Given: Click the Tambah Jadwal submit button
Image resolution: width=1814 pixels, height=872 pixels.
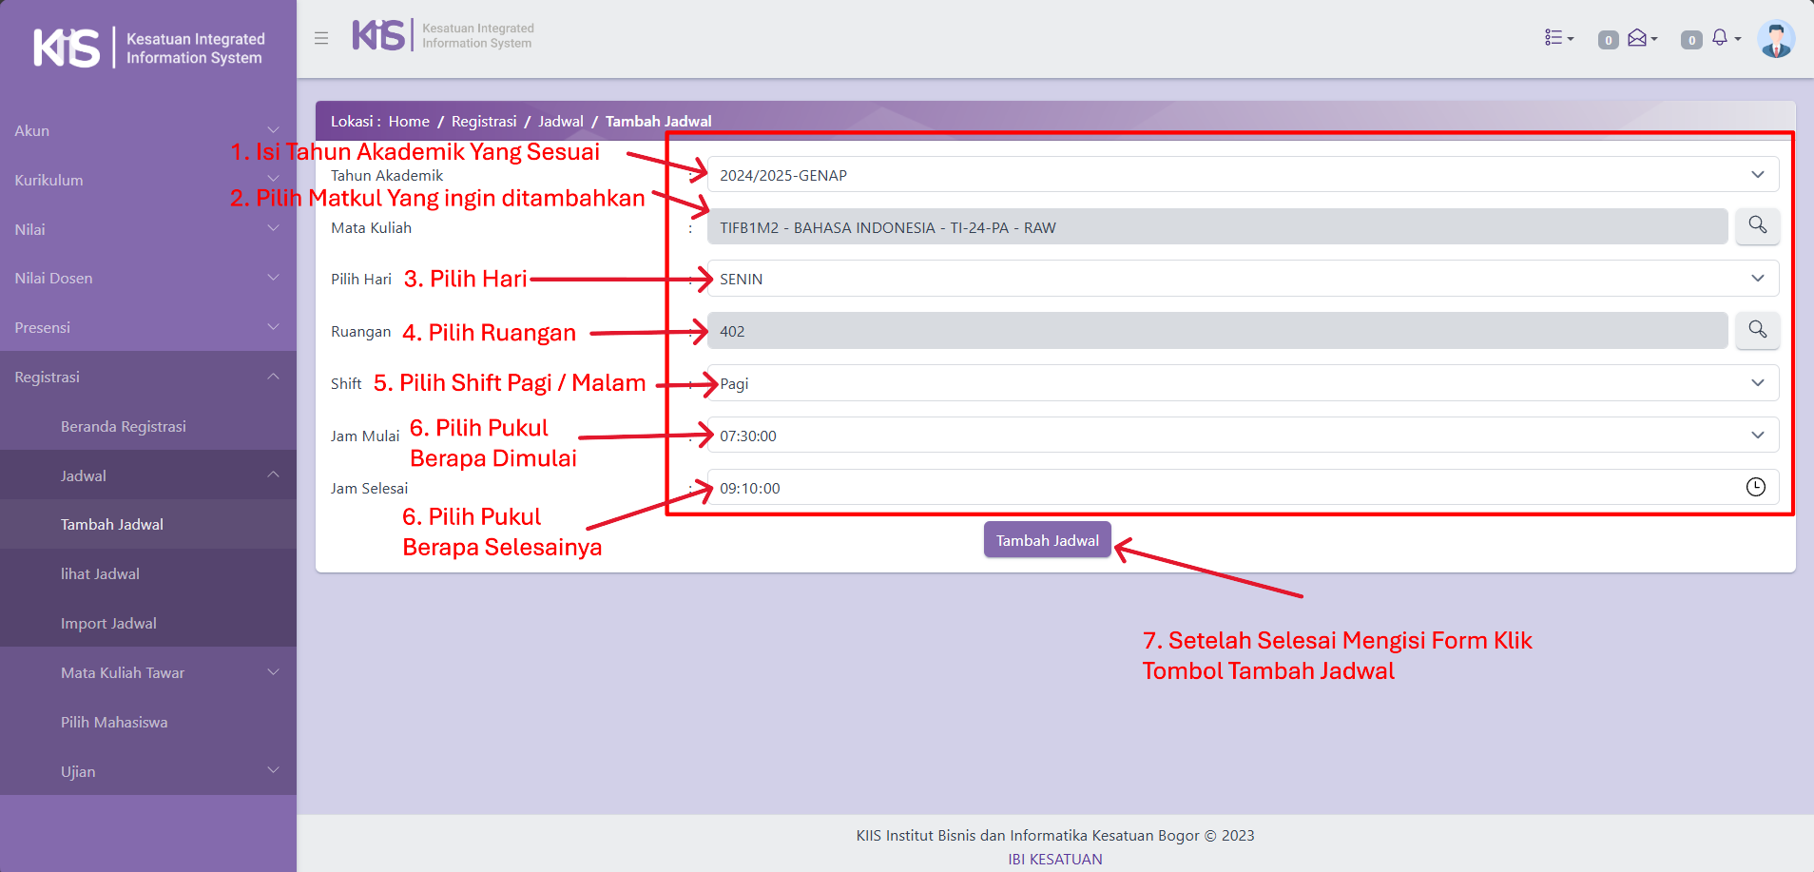Looking at the screenshot, I should pyautogui.click(x=1047, y=540).
